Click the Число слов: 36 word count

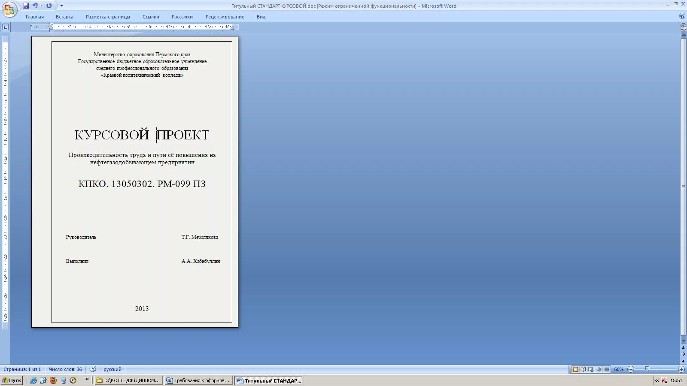(65, 369)
